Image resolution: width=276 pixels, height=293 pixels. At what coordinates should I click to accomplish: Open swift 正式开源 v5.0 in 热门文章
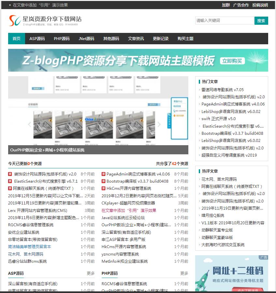(x=219, y=119)
